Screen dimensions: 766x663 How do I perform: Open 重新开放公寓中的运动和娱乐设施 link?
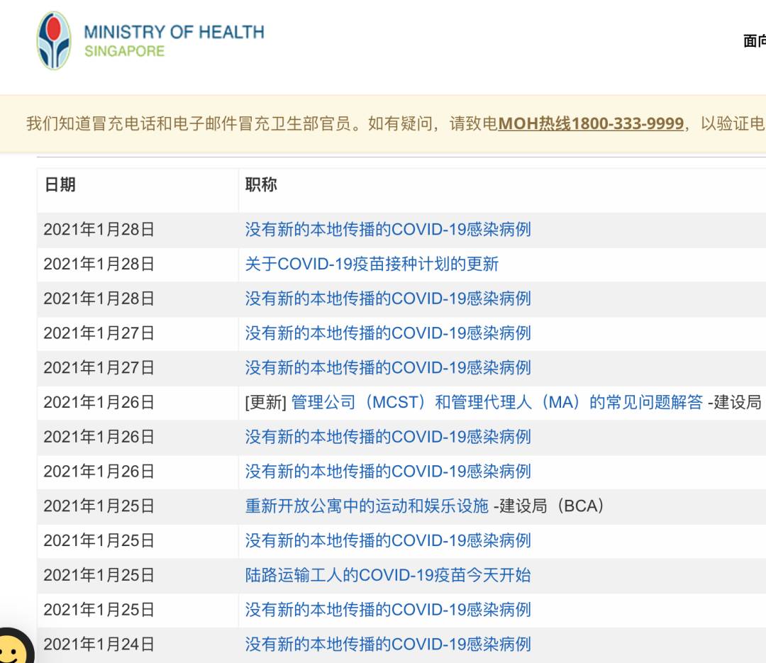367,506
